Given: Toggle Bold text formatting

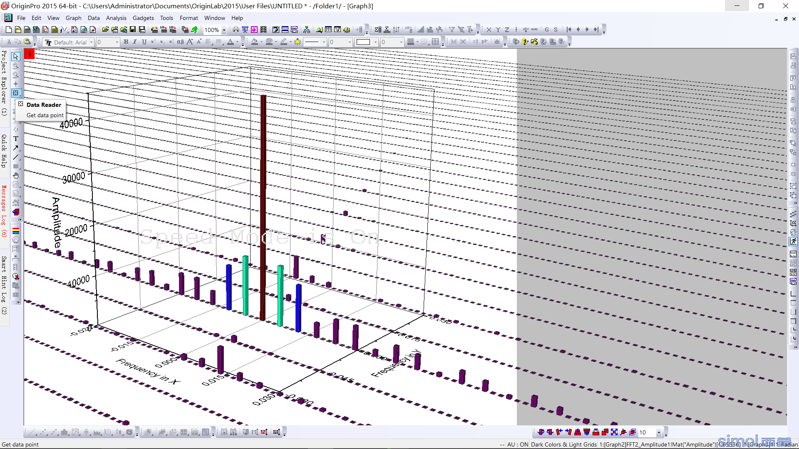Looking at the screenshot, I should pyautogui.click(x=126, y=42).
